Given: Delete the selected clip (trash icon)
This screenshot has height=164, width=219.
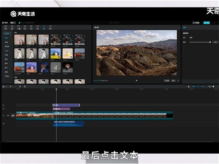Looking at the screenshot, I should [25, 87].
